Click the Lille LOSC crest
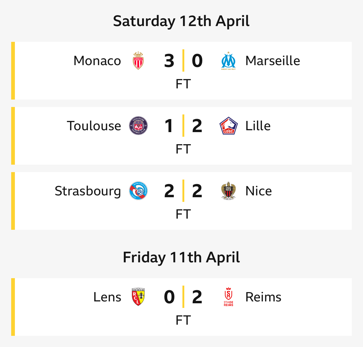This screenshot has width=363, height=347. click(x=228, y=126)
